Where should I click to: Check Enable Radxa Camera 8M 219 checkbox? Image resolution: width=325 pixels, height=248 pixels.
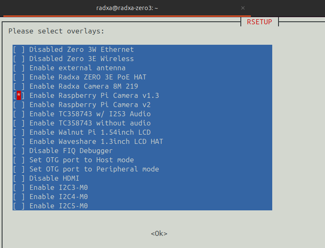pos(19,86)
